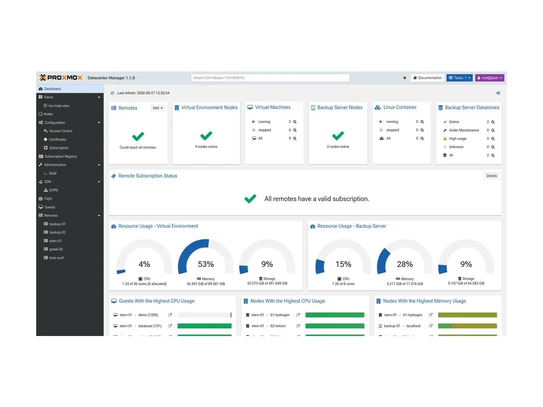Open external link for node 02-helium

298,326
